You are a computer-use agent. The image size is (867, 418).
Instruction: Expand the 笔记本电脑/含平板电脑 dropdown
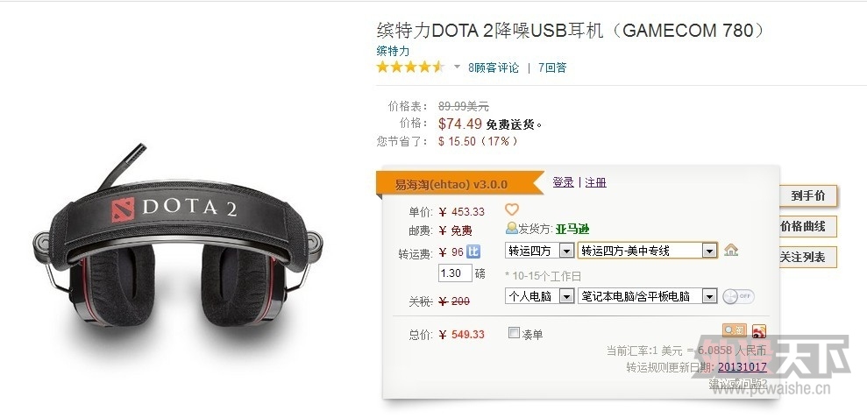[648, 296]
